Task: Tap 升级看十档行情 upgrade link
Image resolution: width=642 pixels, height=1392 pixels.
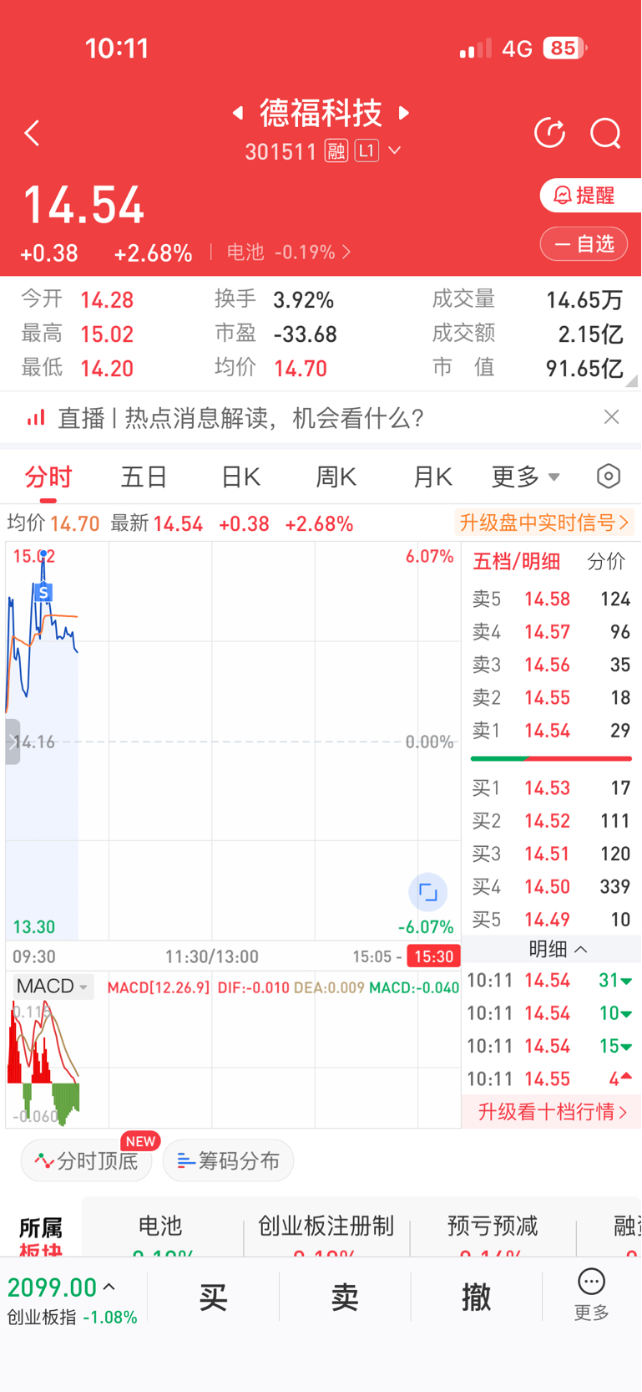Action: 551,1112
